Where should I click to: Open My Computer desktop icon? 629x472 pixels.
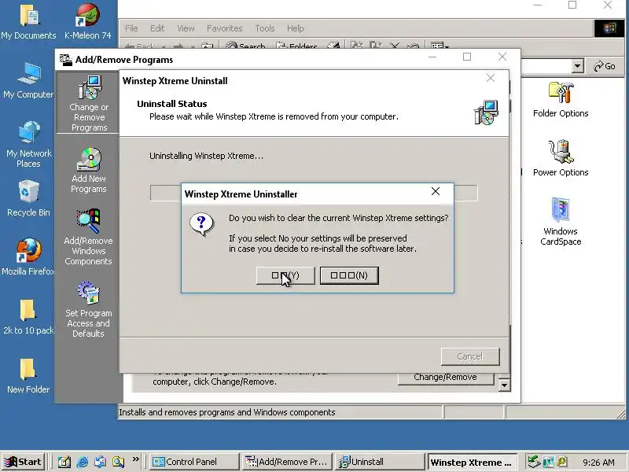[28, 80]
